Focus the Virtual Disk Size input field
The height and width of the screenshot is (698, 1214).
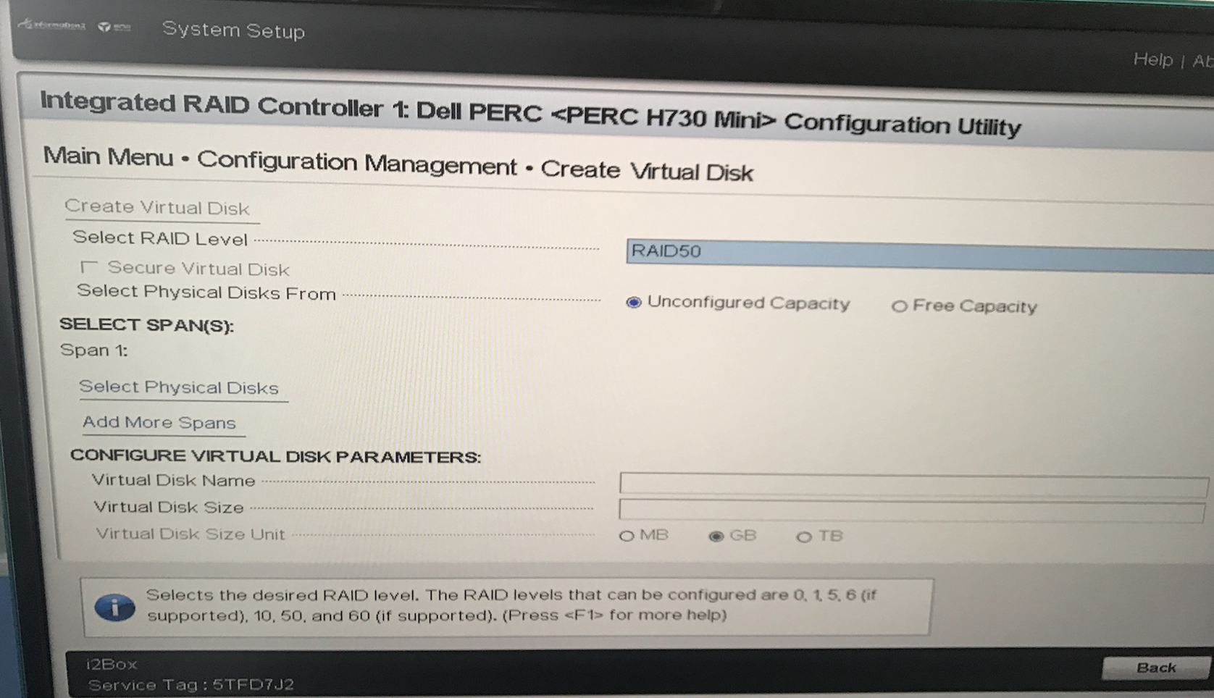pyautogui.click(x=912, y=510)
